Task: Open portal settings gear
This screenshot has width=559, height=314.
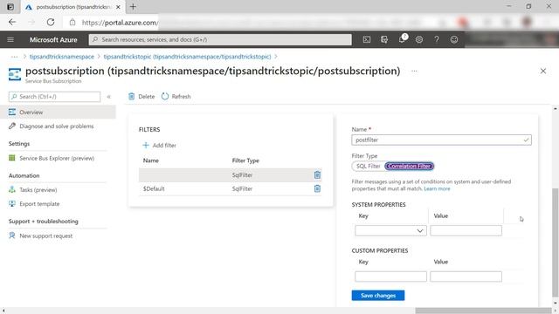Action: tap(419, 39)
